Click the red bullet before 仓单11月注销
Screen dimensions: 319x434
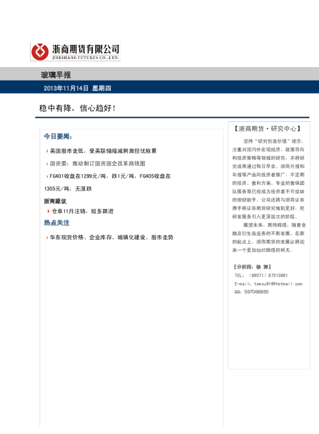click(48, 212)
